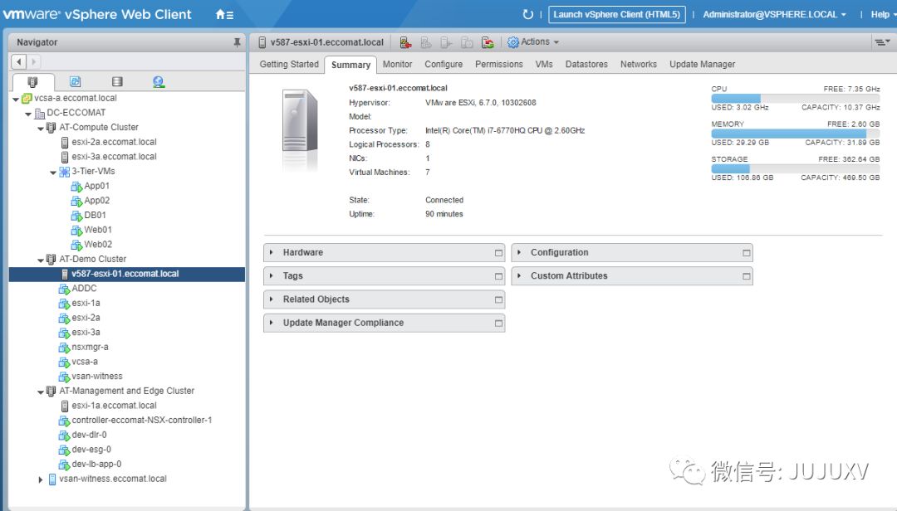Screen dimensions: 897x511
Task: Open the Networks tab
Action: (x=639, y=64)
